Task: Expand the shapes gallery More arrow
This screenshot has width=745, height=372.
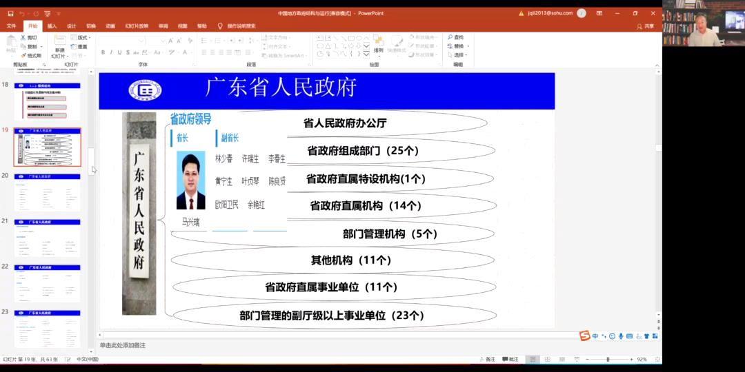Action: (x=366, y=54)
